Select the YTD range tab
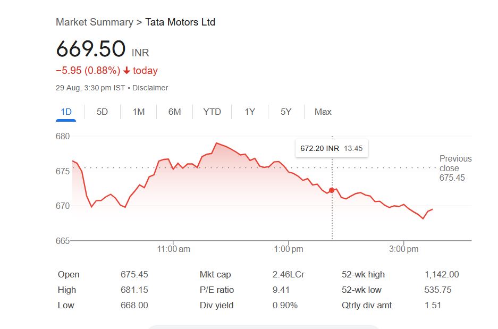This screenshot has width=498, height=329. 212,112
